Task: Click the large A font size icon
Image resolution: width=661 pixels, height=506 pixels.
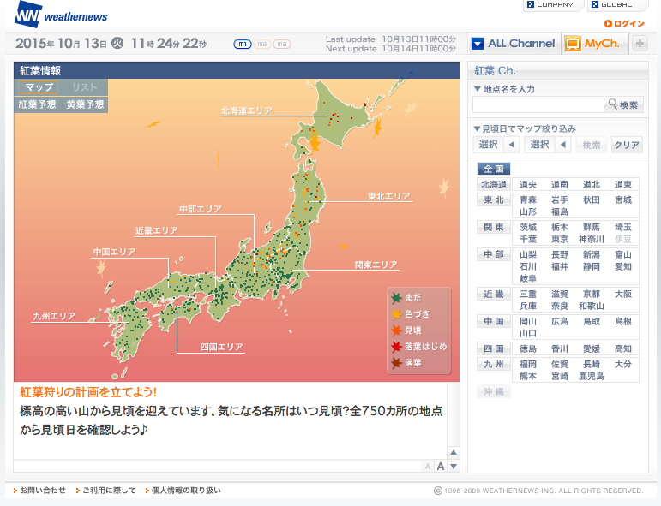Action: [x=441, y=466]
